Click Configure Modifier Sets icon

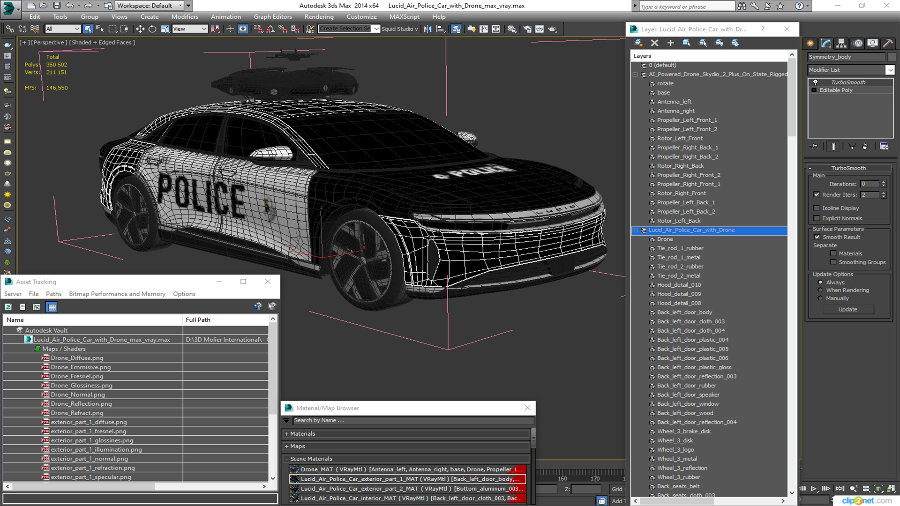tap(884, 147)
